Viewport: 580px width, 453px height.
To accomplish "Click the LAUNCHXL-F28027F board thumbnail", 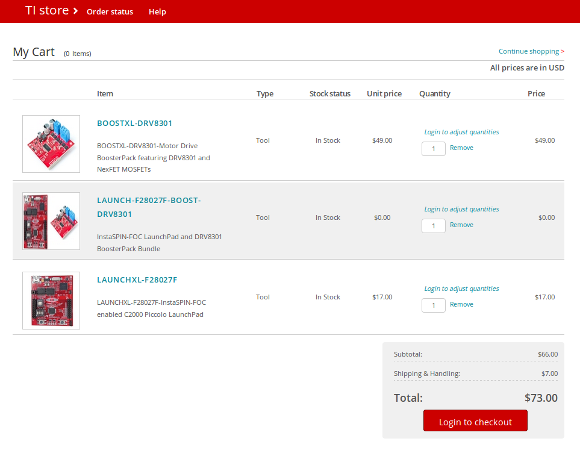I will (51, 301).
